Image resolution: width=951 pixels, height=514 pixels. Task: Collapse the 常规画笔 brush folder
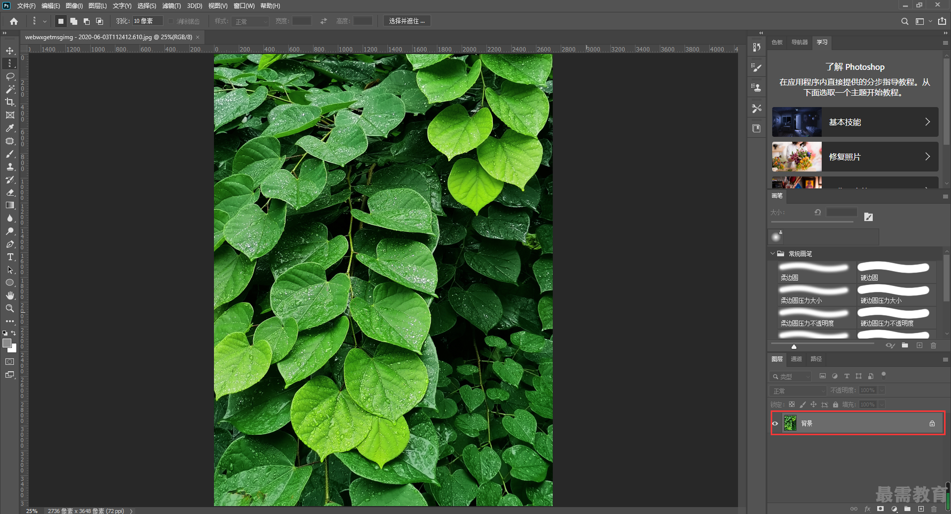773,254
